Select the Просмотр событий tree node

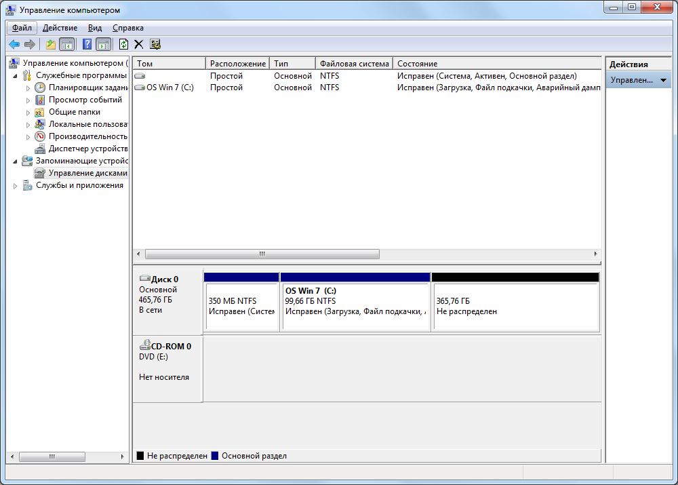tap(85, 100)
